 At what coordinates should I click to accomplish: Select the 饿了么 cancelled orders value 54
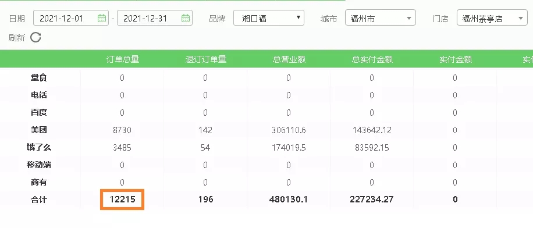click(x=205, y=148)
